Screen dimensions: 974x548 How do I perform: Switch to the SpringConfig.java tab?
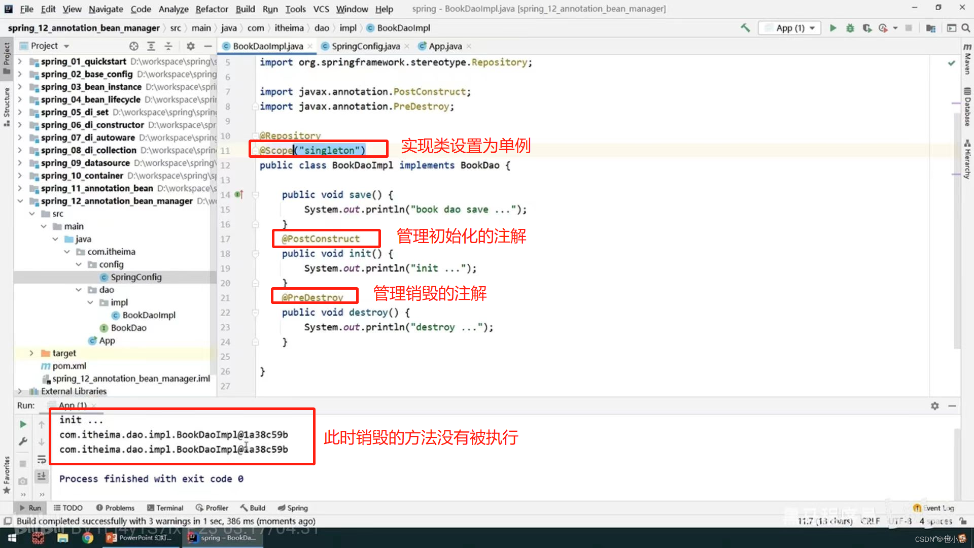coord(365,46)
